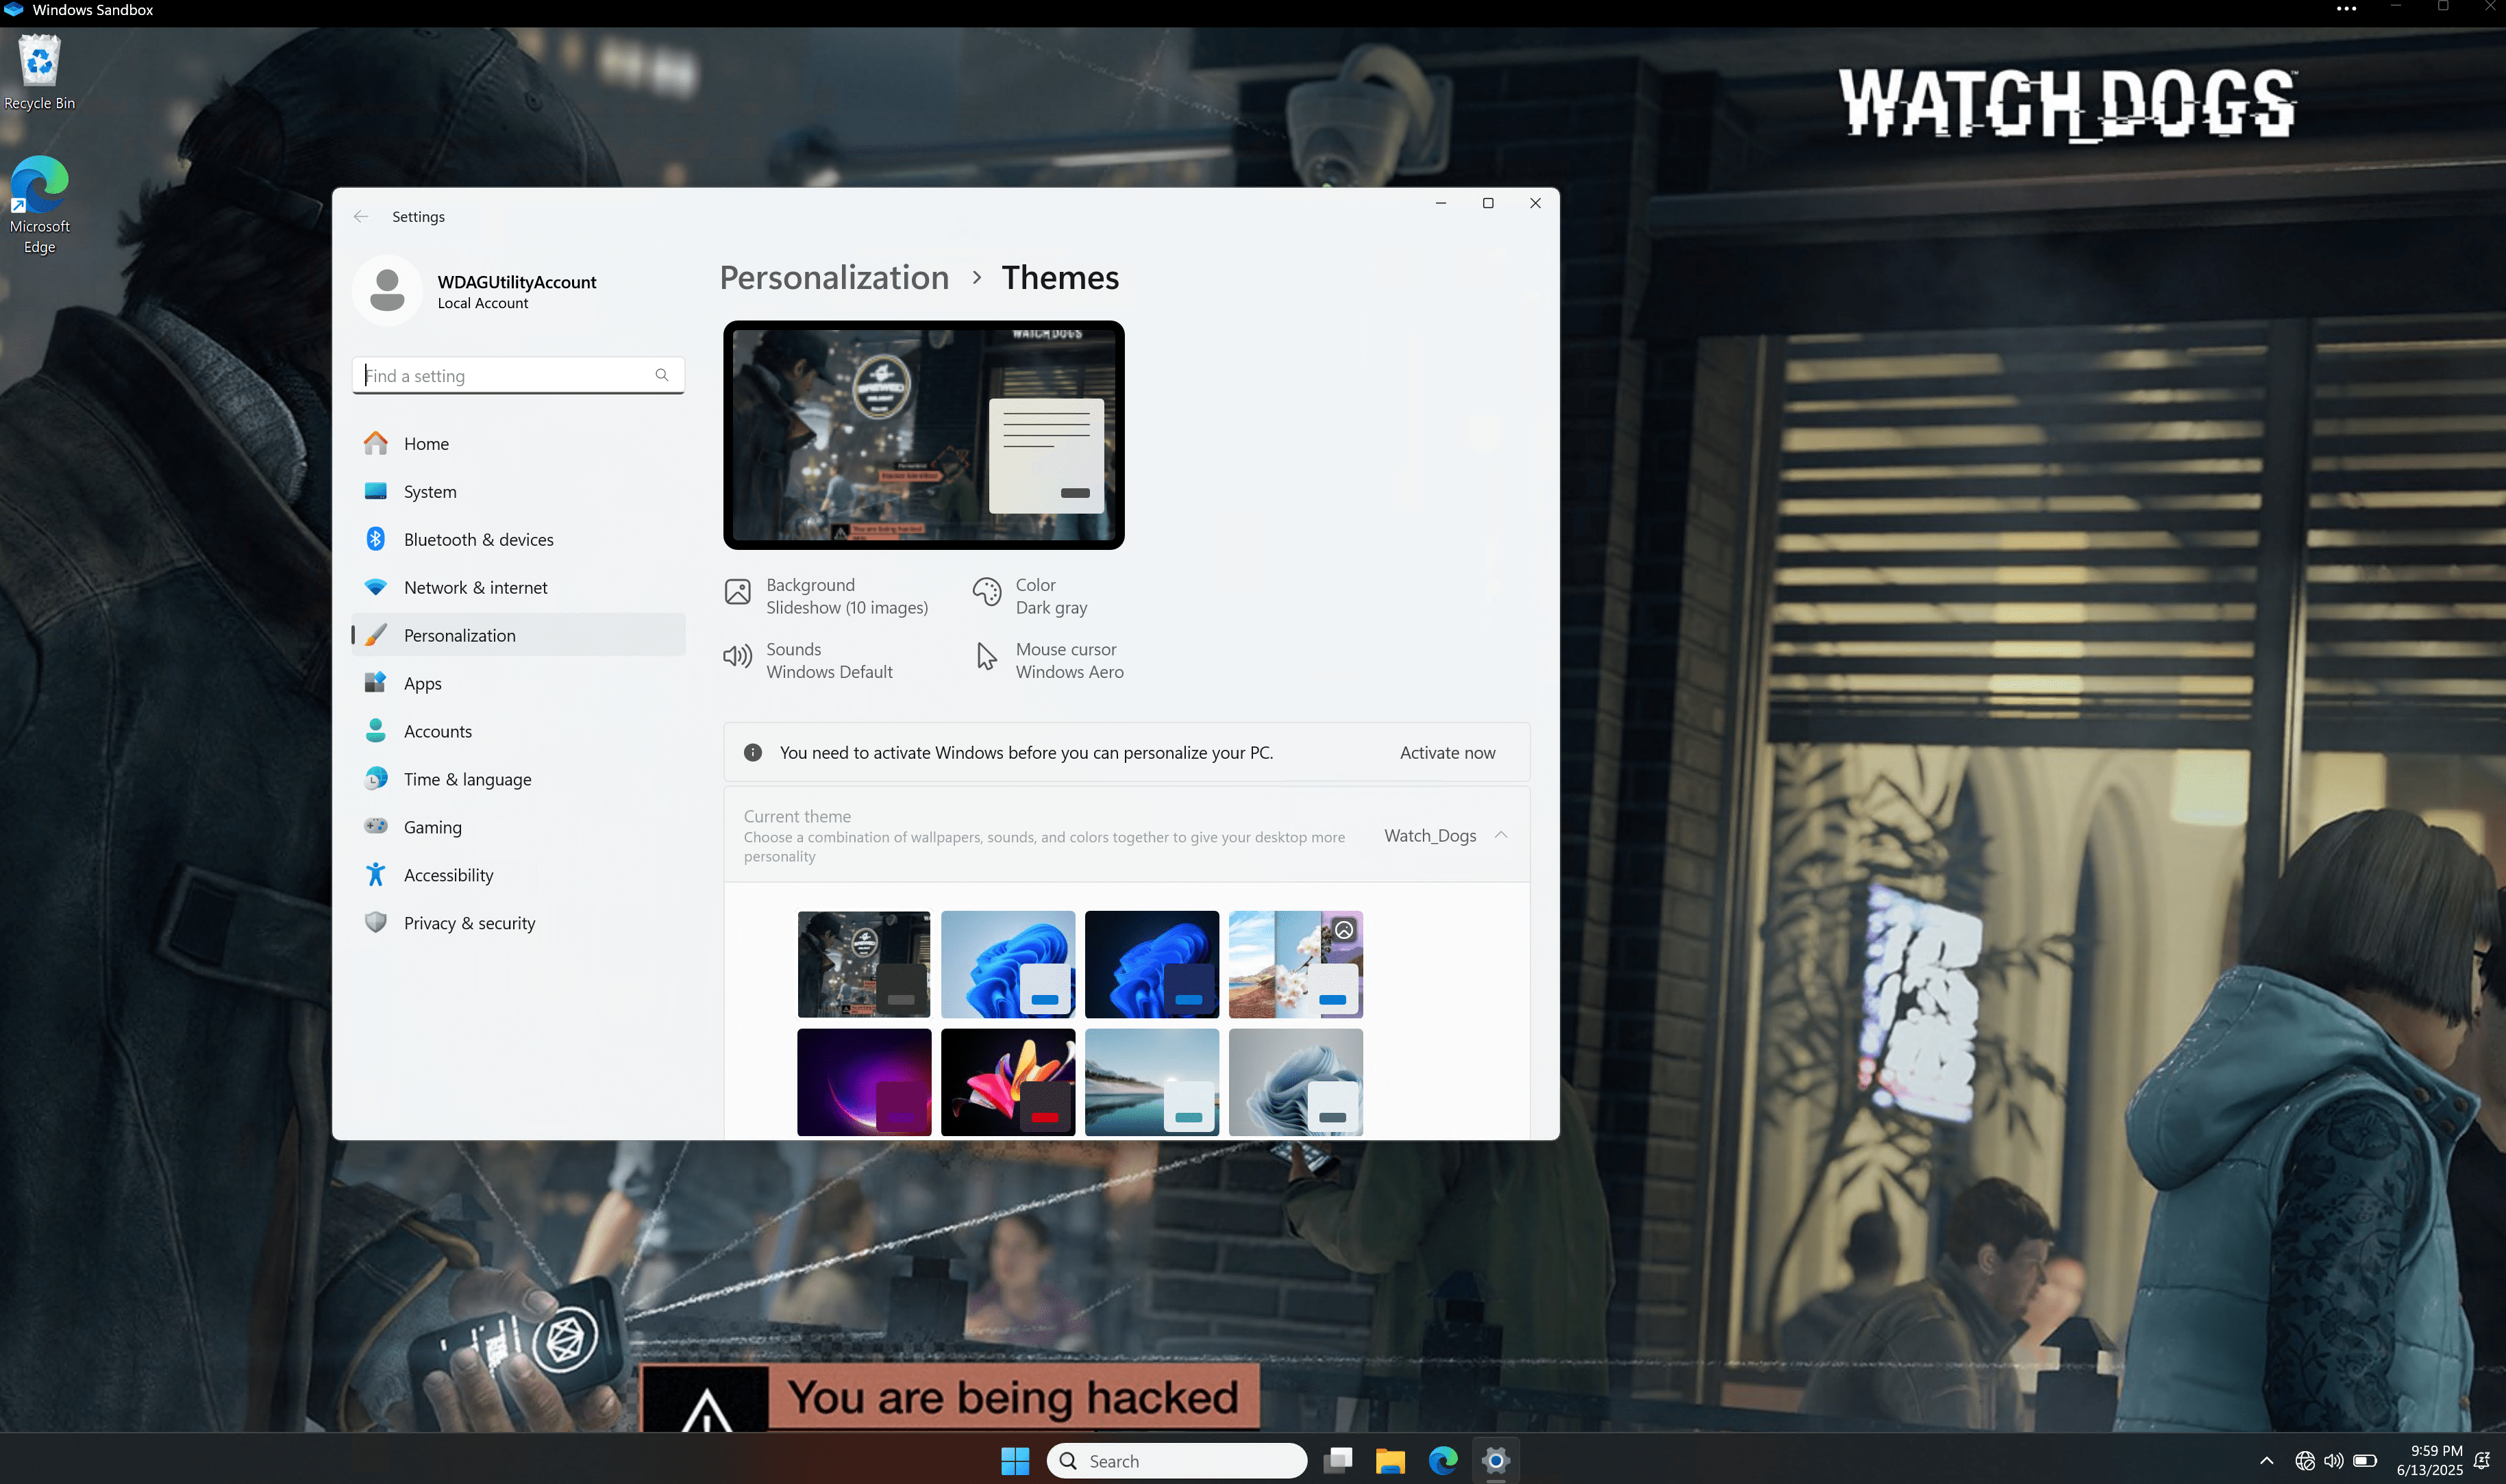
Task: Open Sandbox three-dot options menu
Action: (x=2346, y=9)
